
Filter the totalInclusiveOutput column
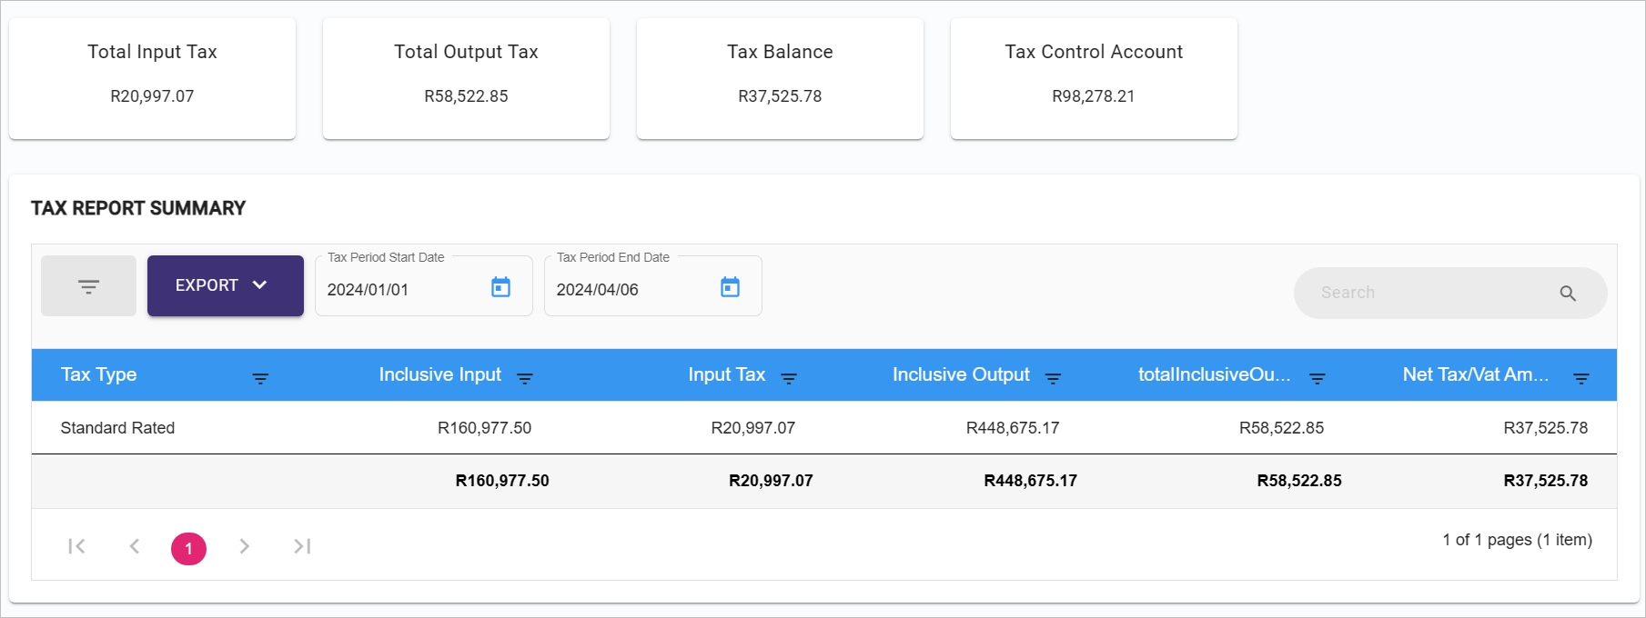coord(1317,378)
